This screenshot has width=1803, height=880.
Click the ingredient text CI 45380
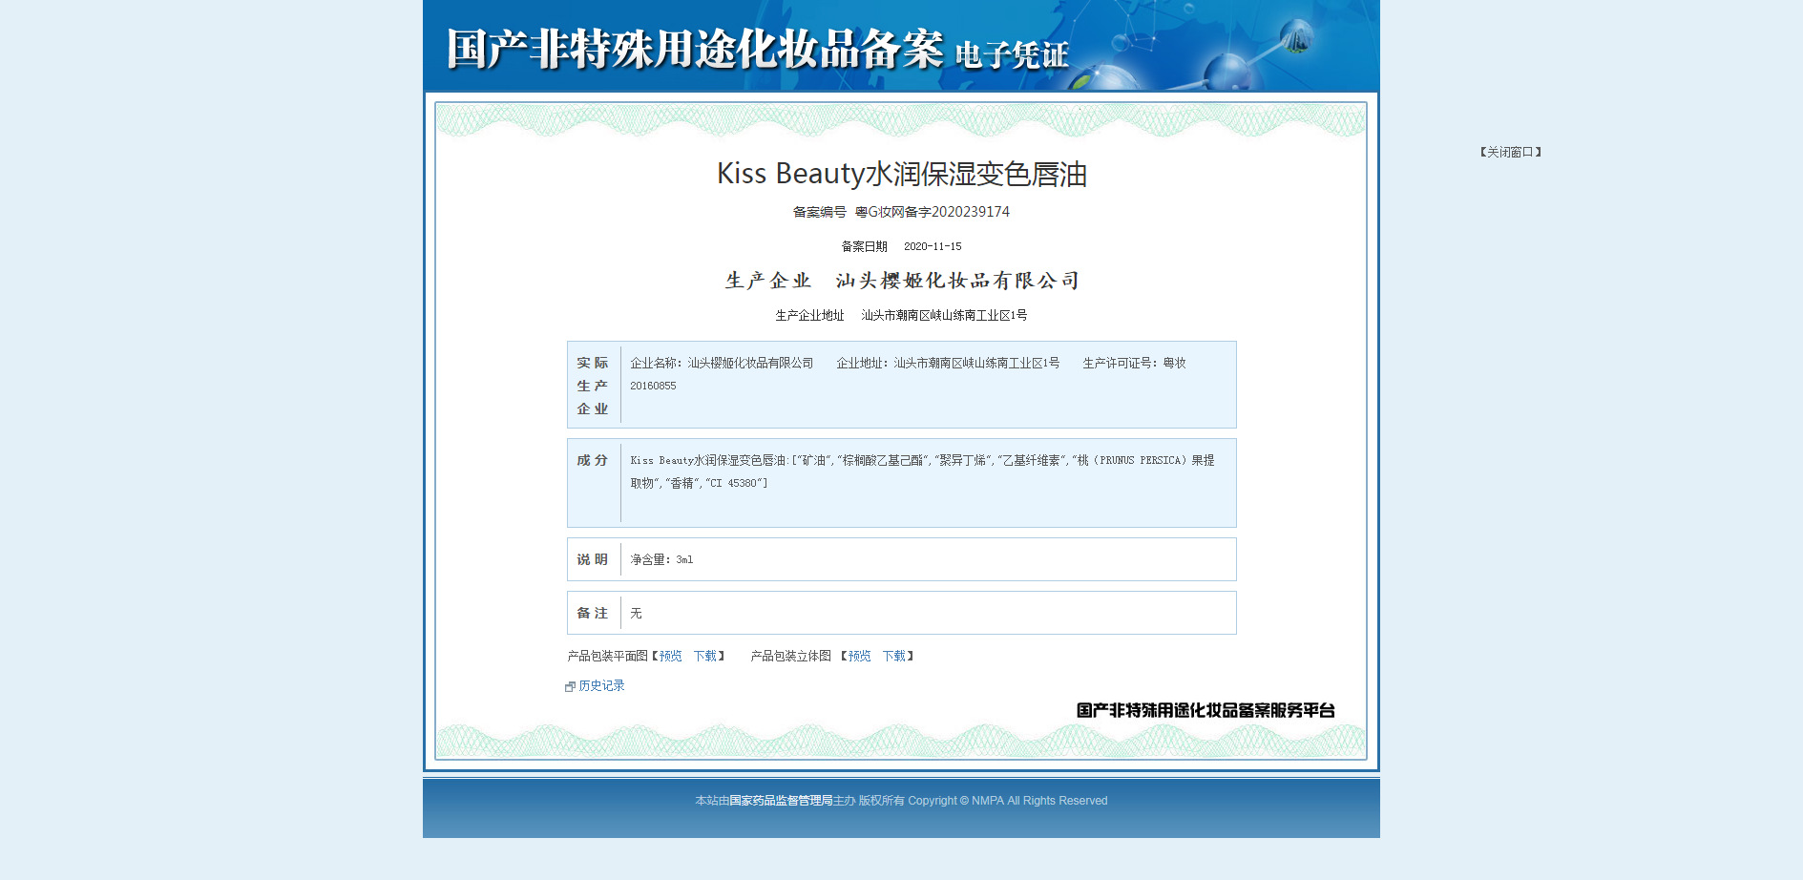tap(734, 483)
